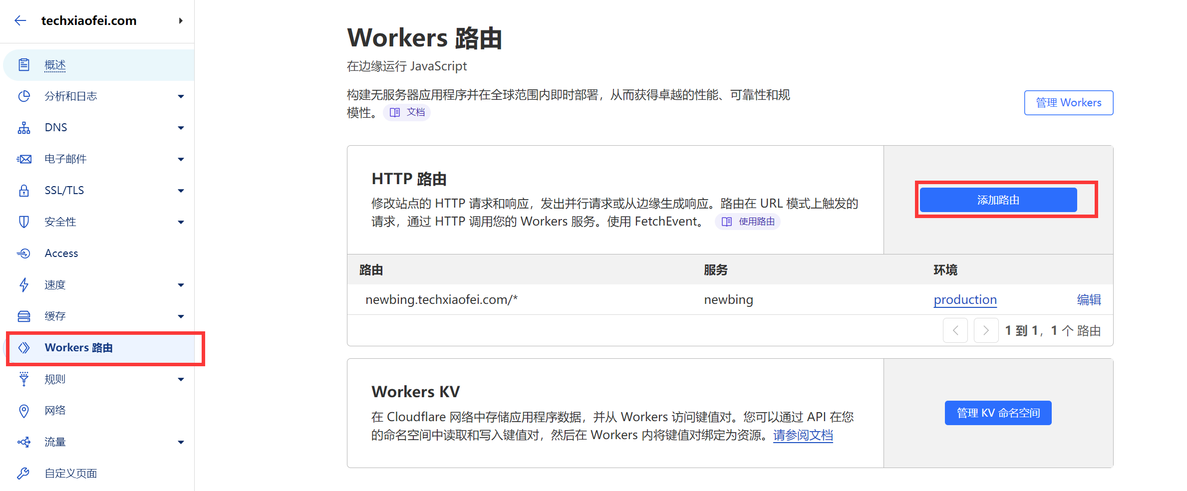Click the pagination count '1 到 1, 1 个 路由'

click(1053, 330)
